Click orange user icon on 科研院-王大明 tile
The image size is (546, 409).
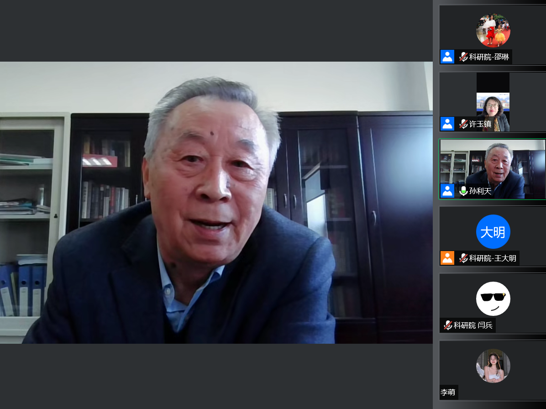click(x=447, y=258)
